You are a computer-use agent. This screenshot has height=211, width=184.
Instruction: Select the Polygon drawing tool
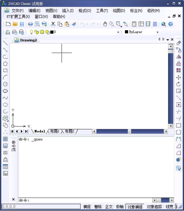pos(5,64)
